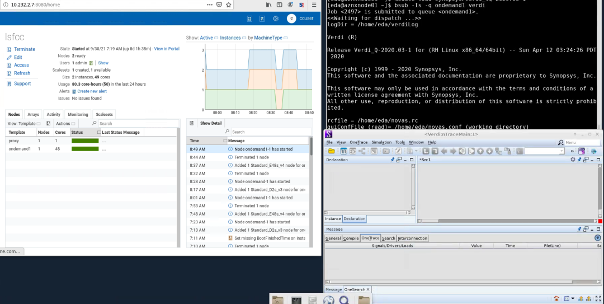Open the first file manager folder in dock
604x304 pixels.
pyautogui.click(x=278, y=300)
